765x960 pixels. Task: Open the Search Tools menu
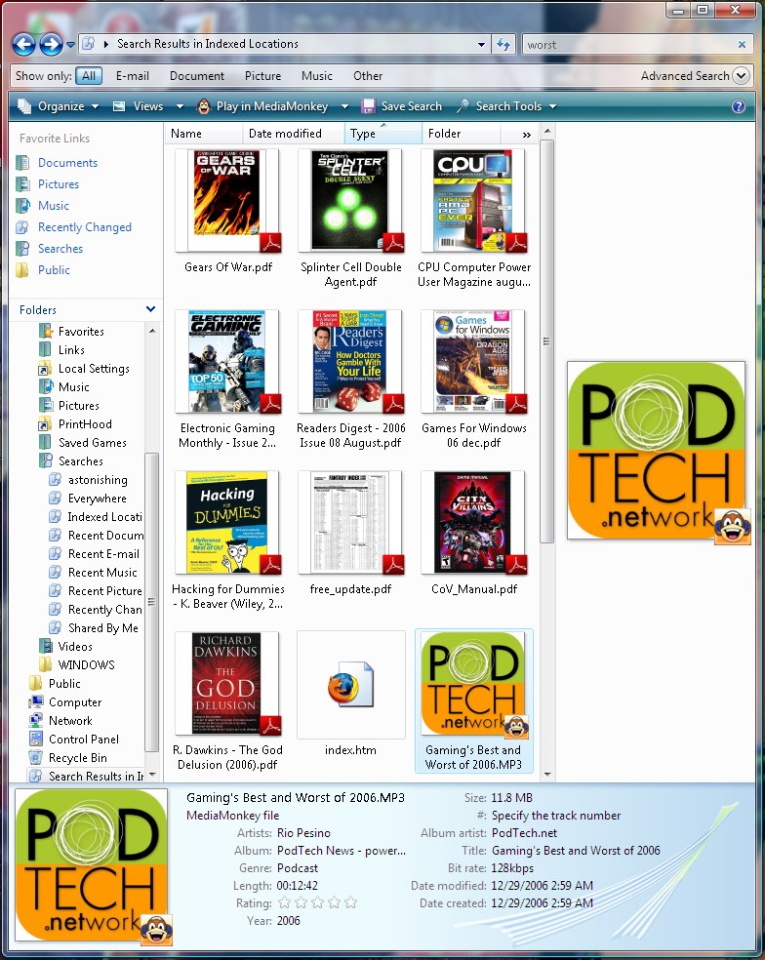pos(507,106)
